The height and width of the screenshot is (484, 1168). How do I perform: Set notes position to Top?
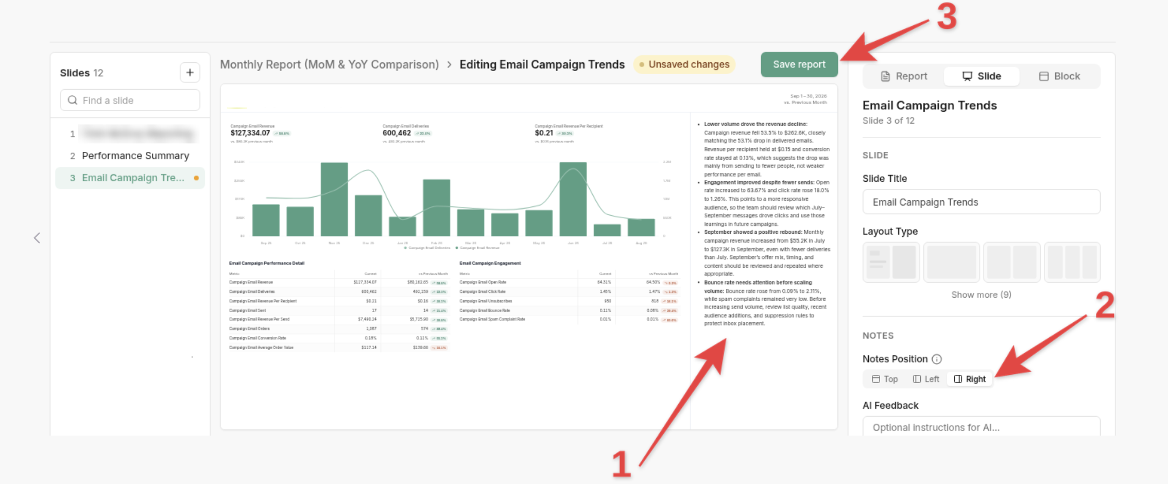click(x=885, y=379)
